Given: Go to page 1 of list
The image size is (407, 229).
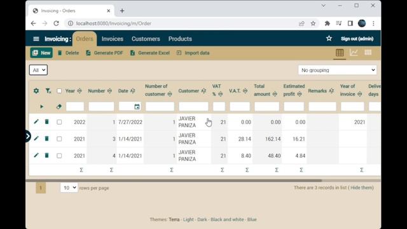Looking at the screenshot, I should tap(41, 188).
